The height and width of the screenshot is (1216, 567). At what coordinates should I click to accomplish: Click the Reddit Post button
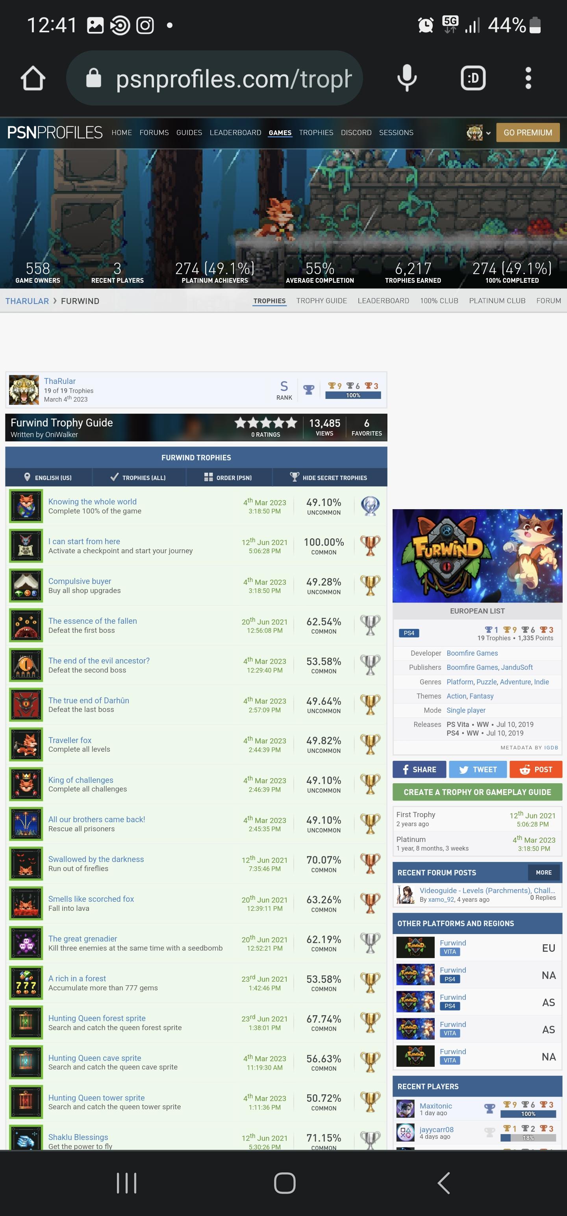[536, 769]
